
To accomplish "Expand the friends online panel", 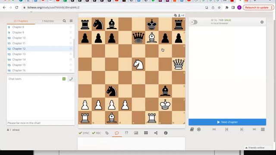I will [x=255, y=148].
